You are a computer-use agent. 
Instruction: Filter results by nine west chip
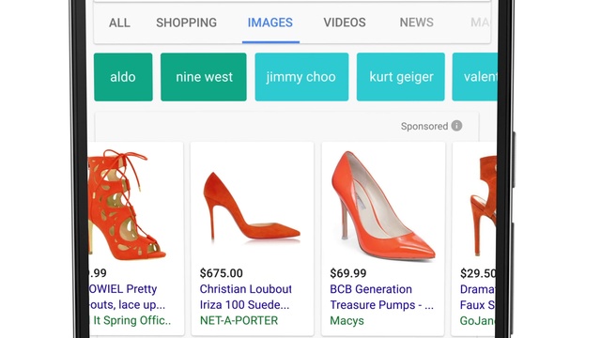point(204,77)
